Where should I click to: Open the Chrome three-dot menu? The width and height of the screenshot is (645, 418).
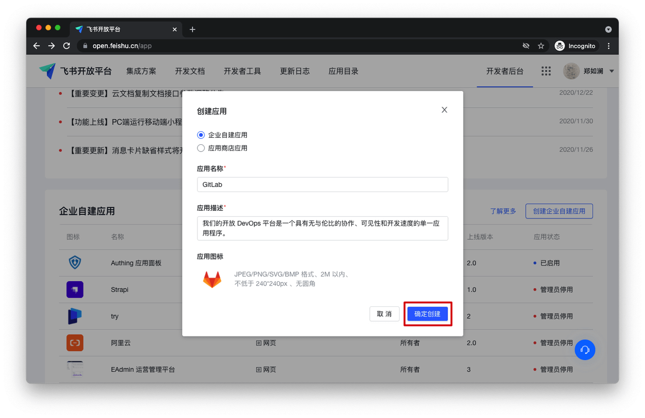(609, 46)
